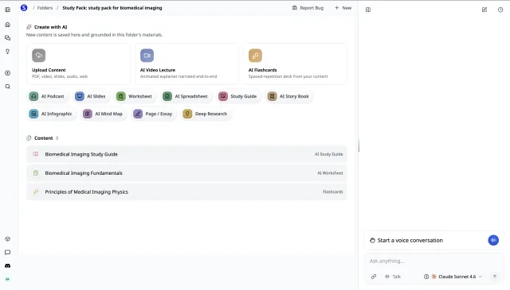Attach a link in chat
The height and width of the screenshot is (290, 510).
pyautogui.click(x=374, y=276)
